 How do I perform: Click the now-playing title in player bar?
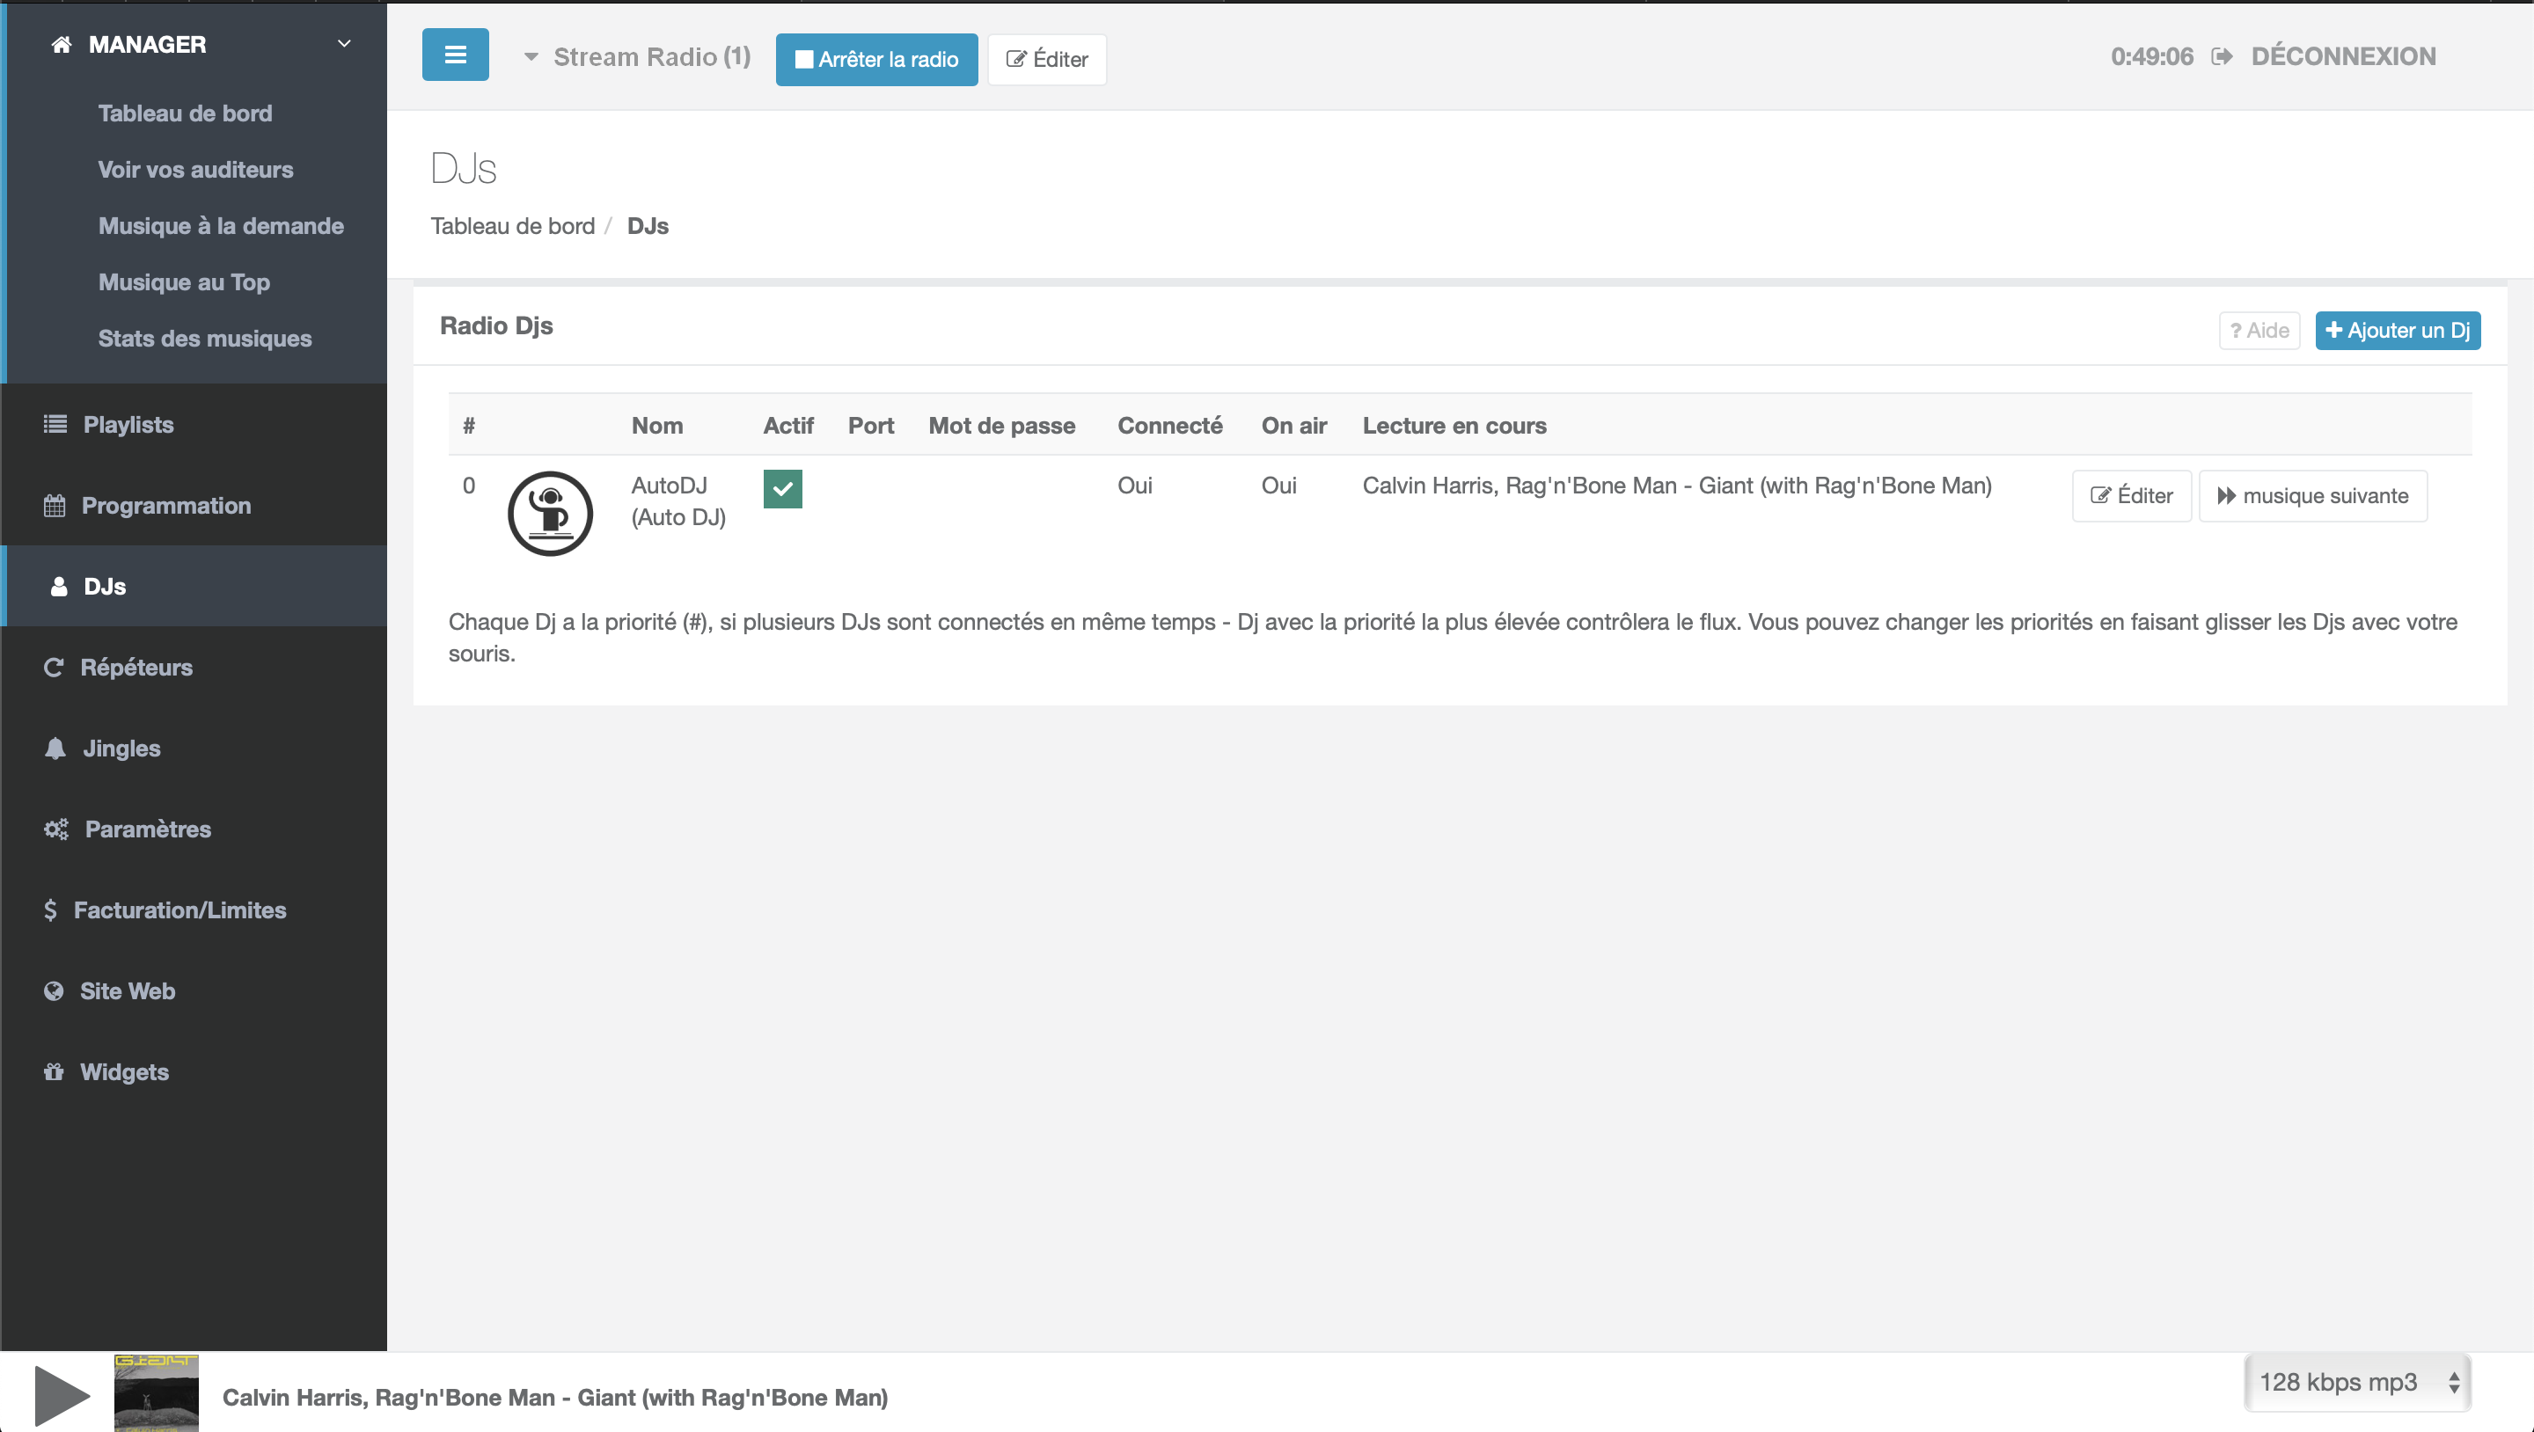click(x=555, y=1398)
